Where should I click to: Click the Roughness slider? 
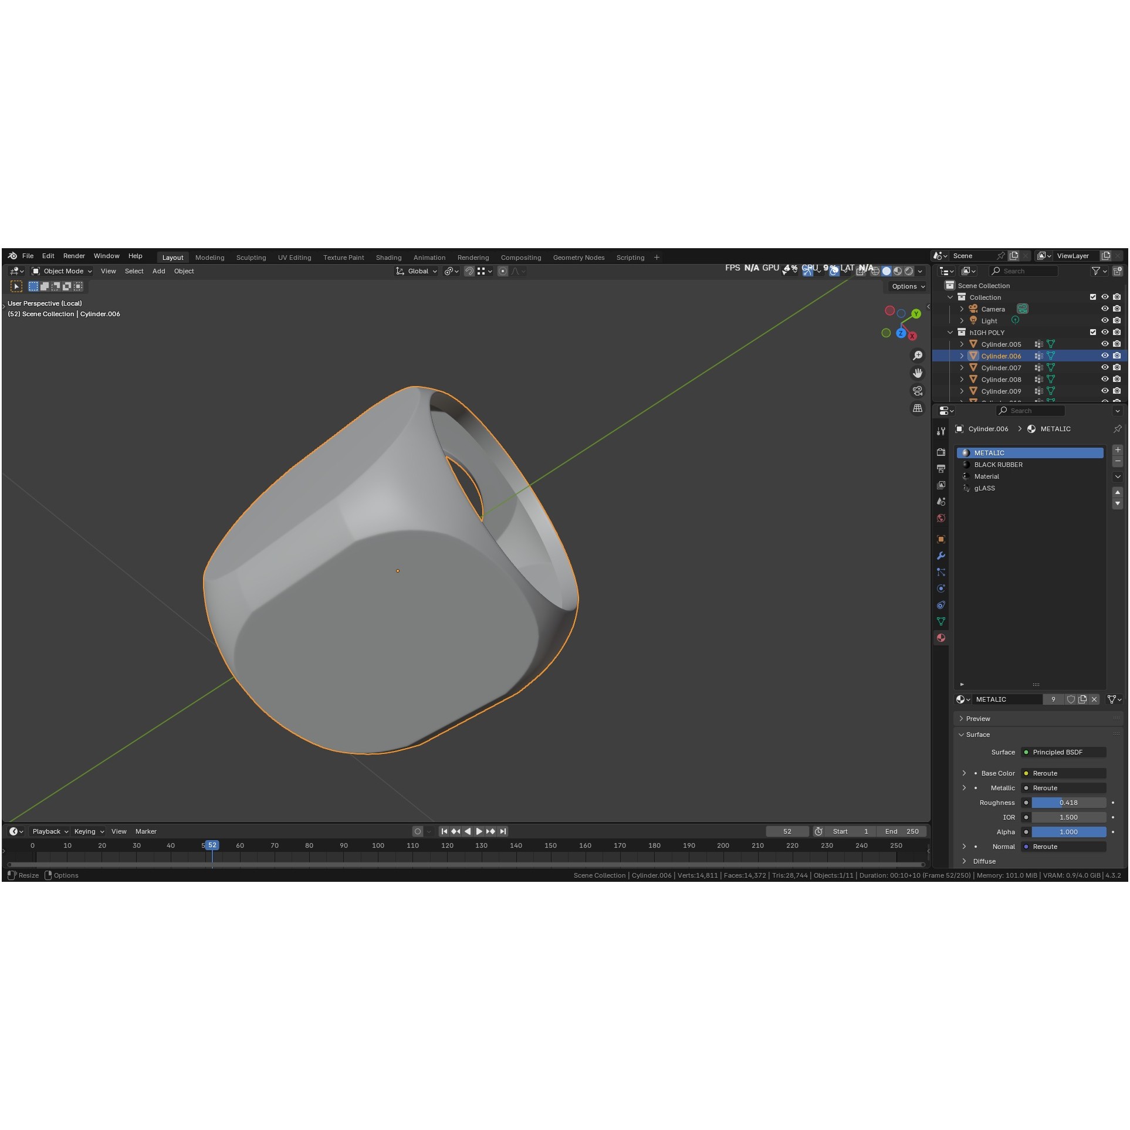click(1068, 803)
